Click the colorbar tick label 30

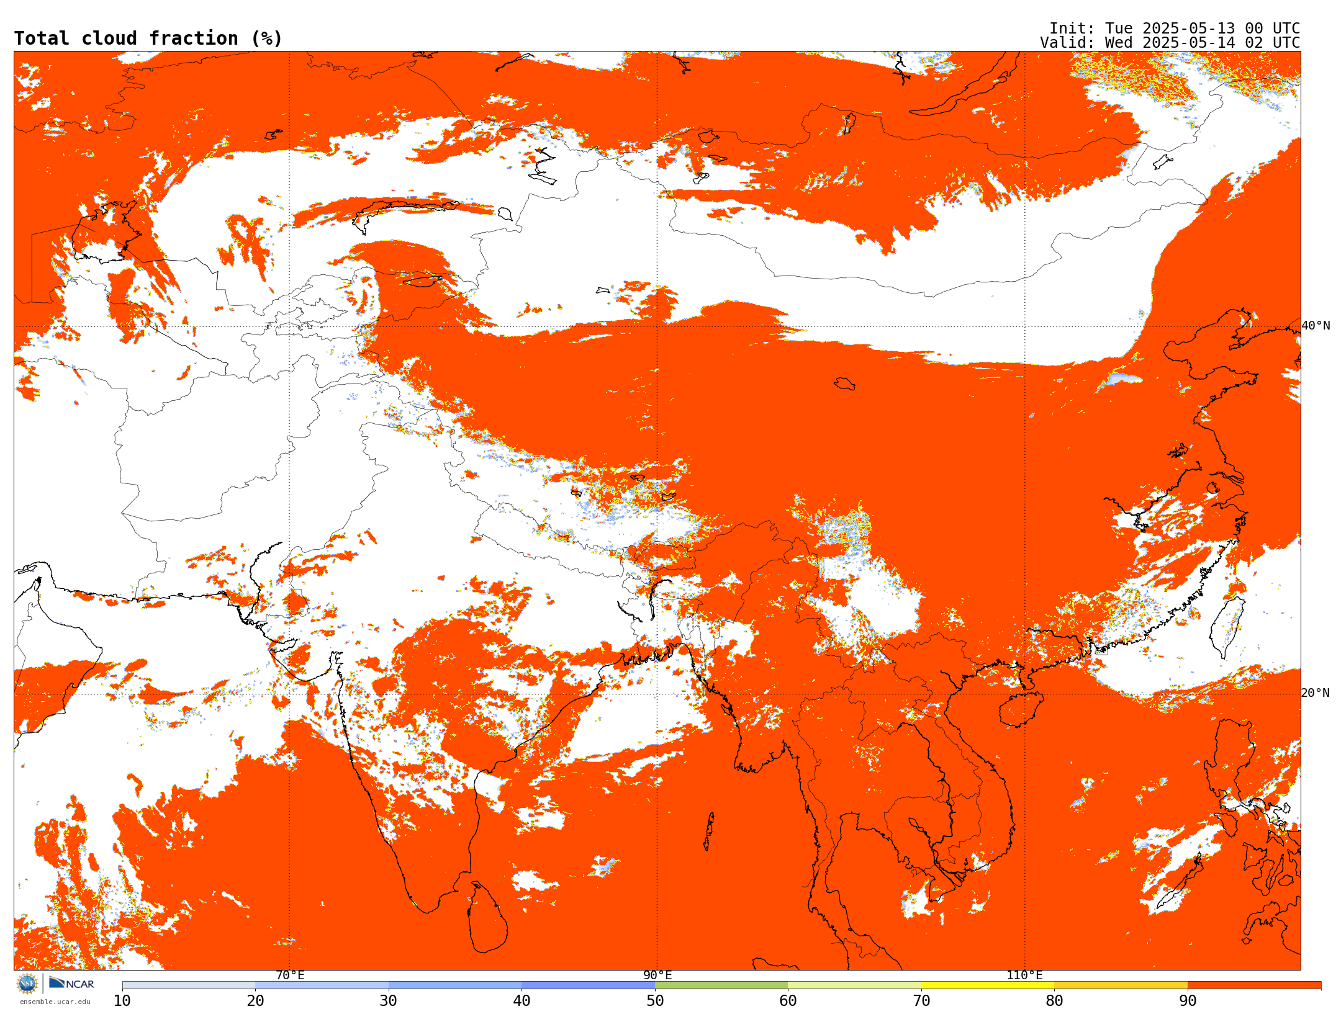pyautogui.click(x=389, y=1001)
